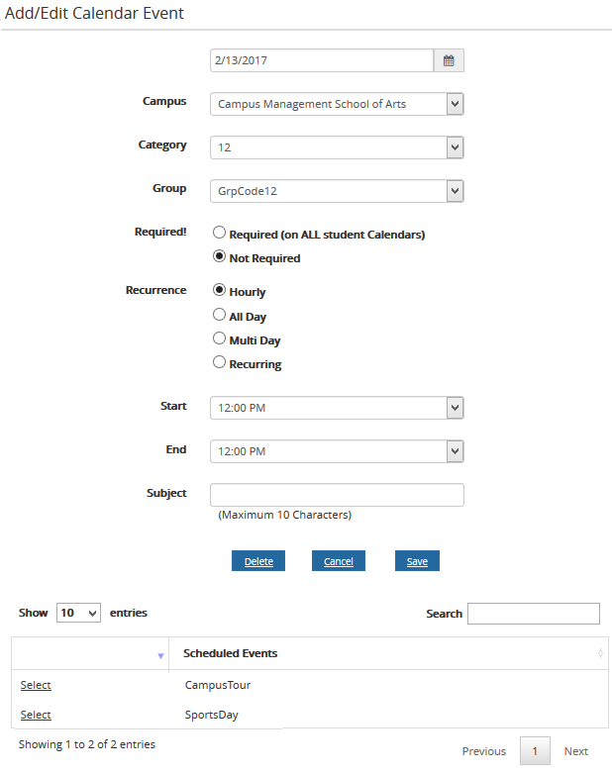Pick the Multi Day recurrence option

coord(220,339)
